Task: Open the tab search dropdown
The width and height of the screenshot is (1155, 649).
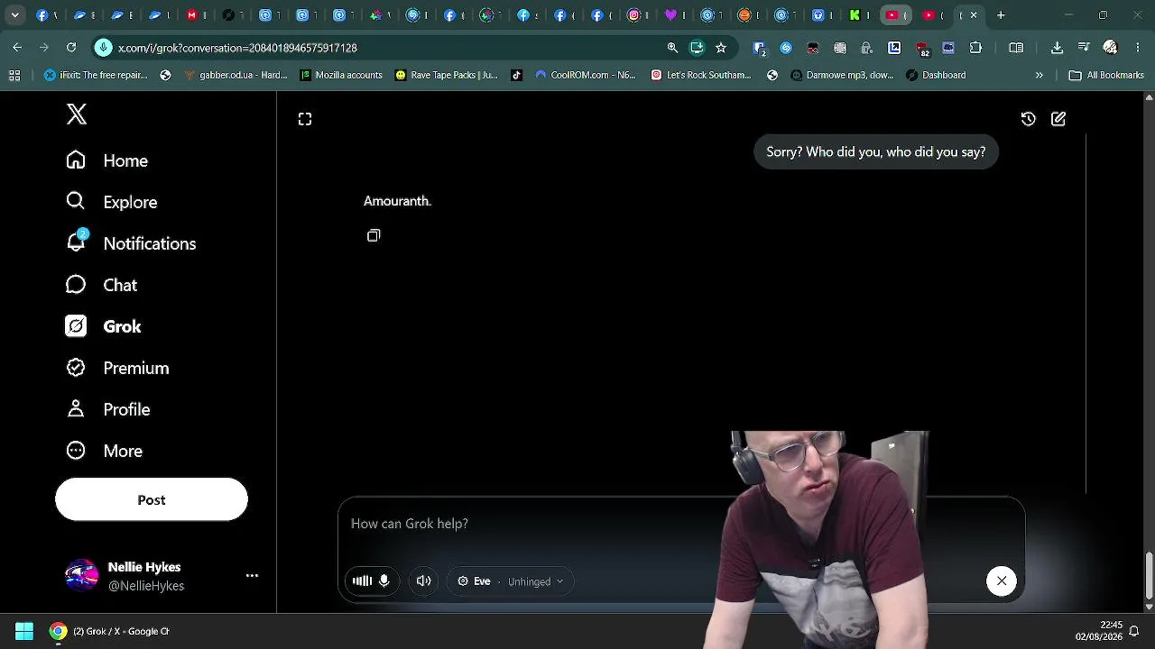Action: pyautogui.click(x=15, y=15)
